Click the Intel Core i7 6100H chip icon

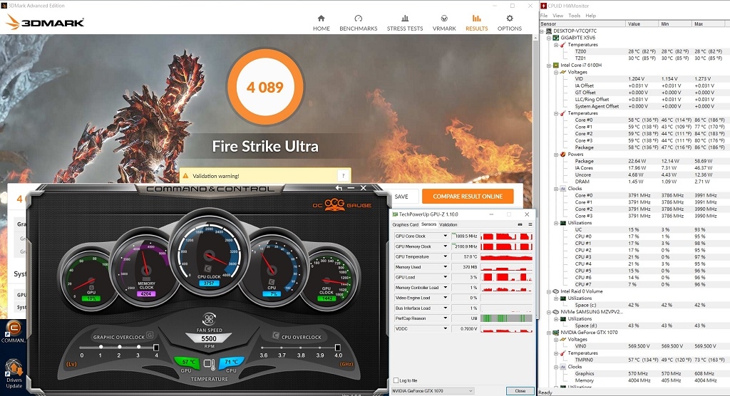click(555, 65)
